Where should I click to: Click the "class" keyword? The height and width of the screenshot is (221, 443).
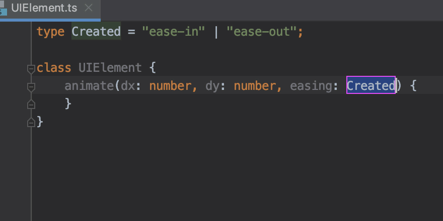click(x=54, y=68)
